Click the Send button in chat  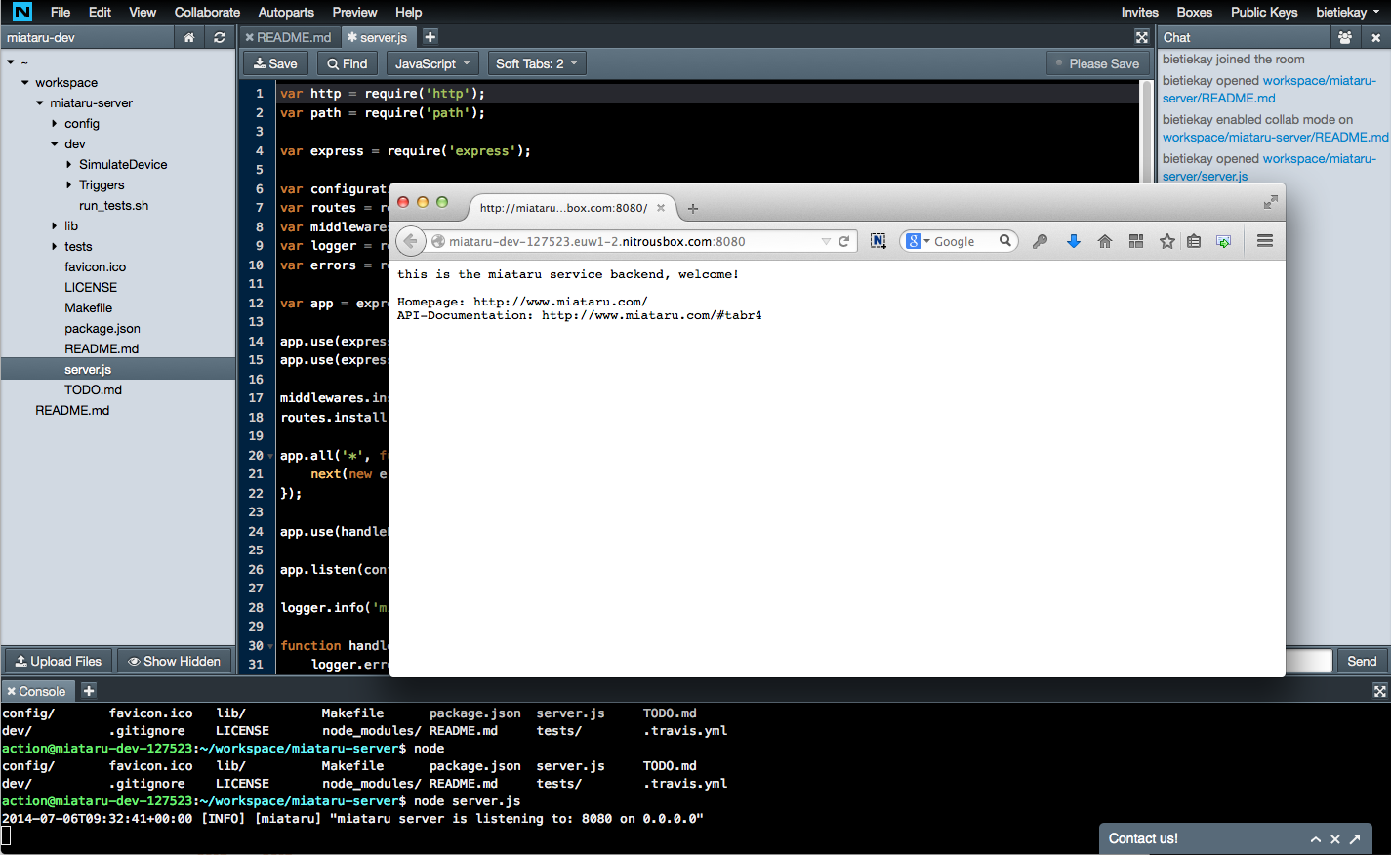click(1362, 661)
